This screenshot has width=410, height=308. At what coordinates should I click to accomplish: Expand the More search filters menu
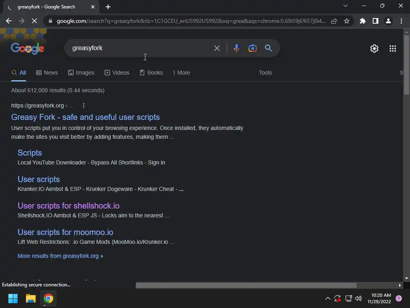point(181,73)
